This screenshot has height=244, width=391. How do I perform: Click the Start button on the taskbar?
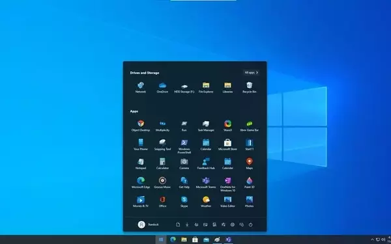tap(161, 239)
